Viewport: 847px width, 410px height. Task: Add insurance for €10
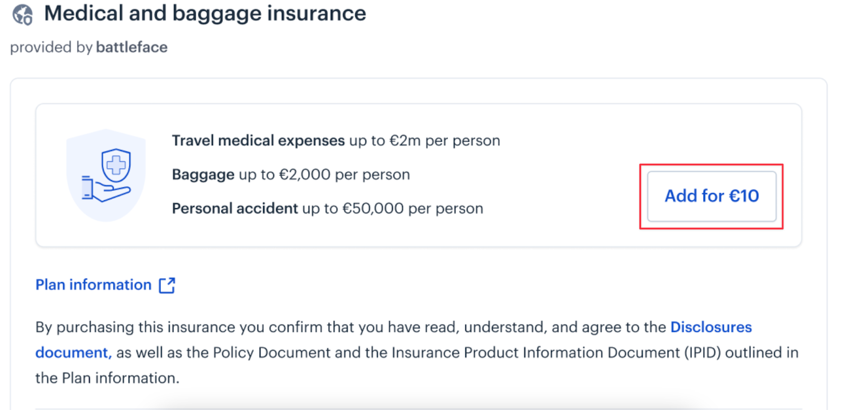click(x=711, y=196)
